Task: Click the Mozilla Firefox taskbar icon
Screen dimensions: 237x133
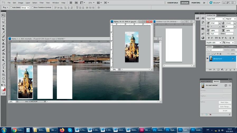Action: (x=62, y=130)
